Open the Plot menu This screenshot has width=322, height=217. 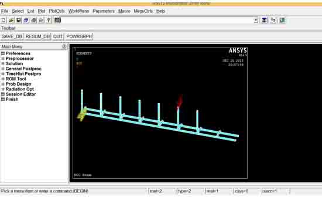pos(42,11)
